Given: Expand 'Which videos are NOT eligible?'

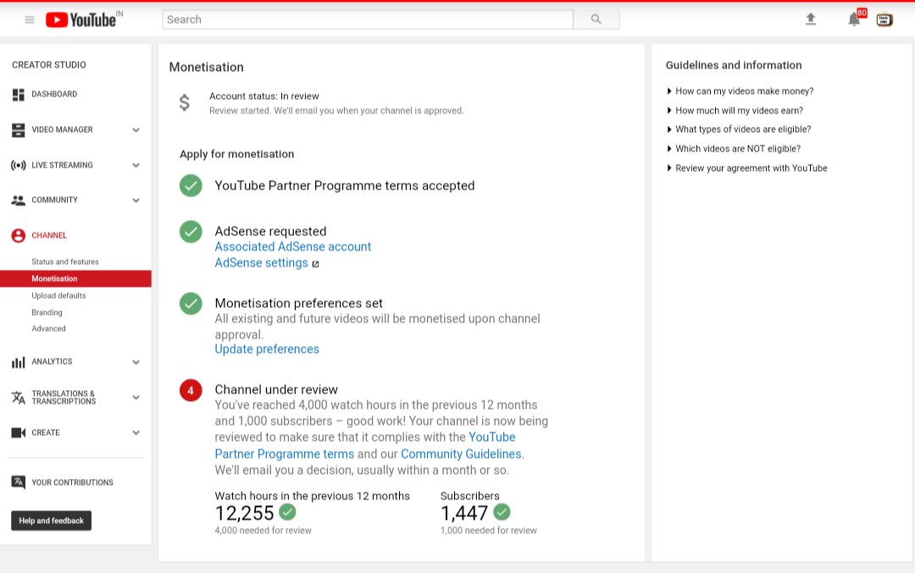Looking at the screenshot, I should coord(734,149).
